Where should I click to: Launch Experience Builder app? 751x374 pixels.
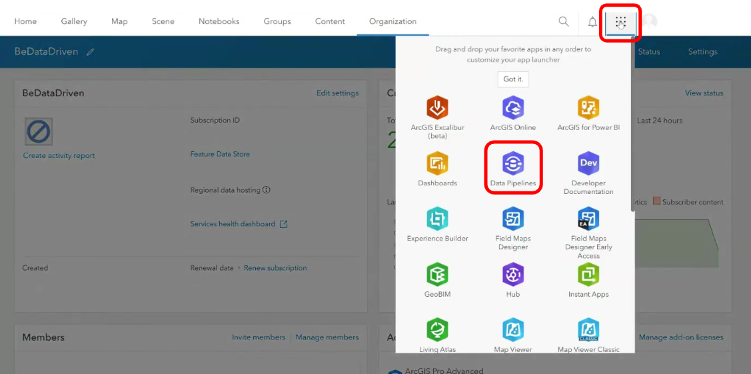[x=437, y=225]
